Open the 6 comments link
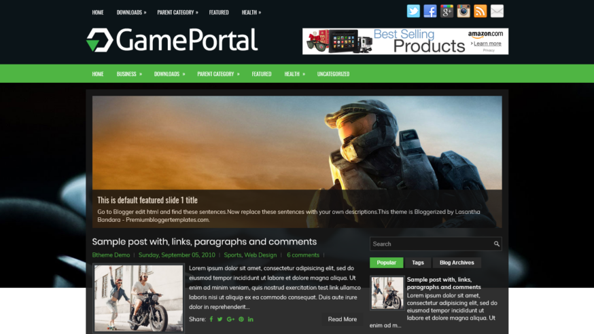 click(303, 255)
